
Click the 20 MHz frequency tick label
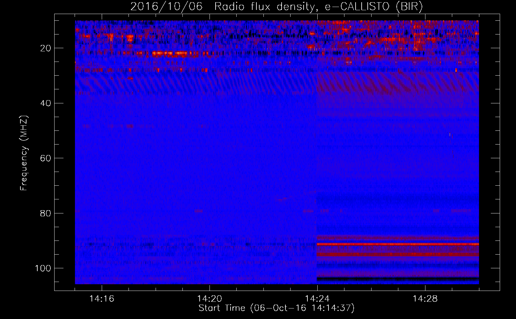46,48
